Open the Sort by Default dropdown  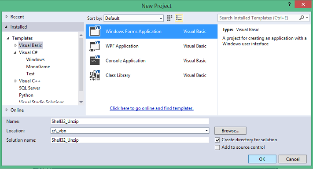134,18
